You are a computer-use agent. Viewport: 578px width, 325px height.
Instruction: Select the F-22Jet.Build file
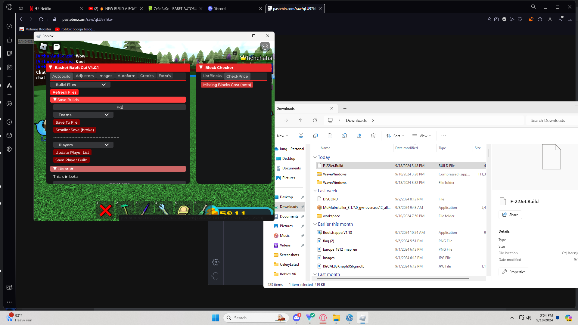pos(333,166)
